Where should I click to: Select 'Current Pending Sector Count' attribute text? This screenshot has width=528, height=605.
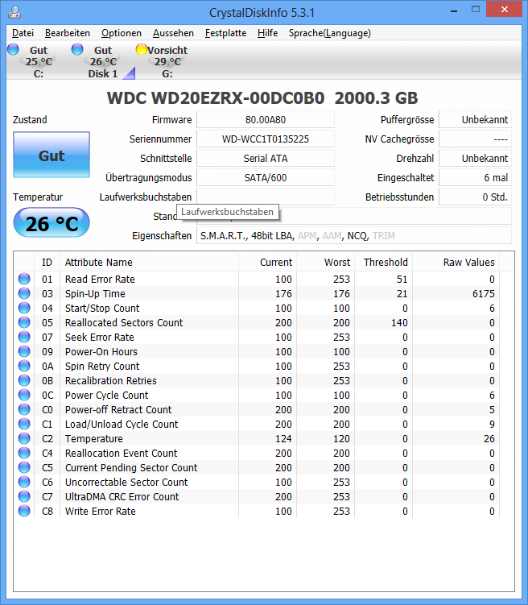(x=131, y=467)
